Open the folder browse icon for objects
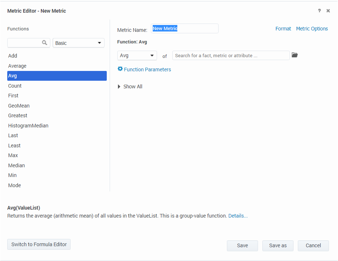 click(x=295, y=55)
